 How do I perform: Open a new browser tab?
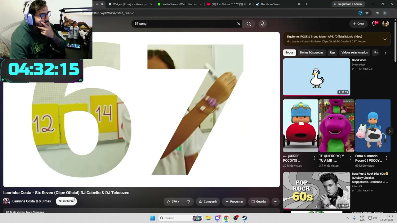click(x=306, y=4)
